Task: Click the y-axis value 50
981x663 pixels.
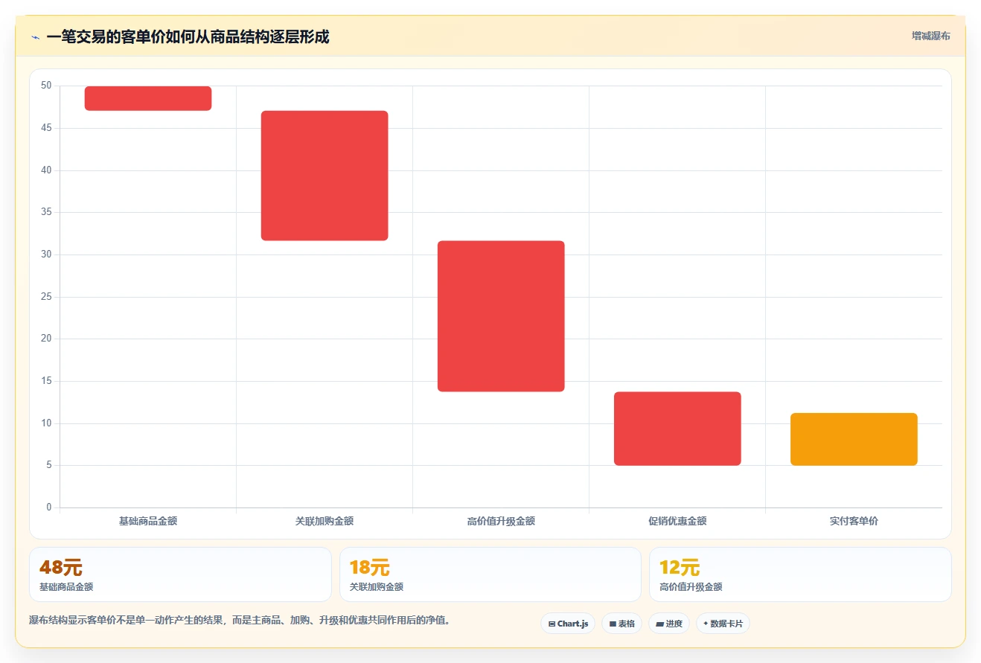Action: tap(46, 86)
